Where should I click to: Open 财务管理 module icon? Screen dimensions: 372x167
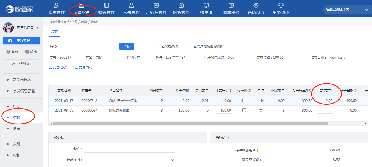pos(181,5)
